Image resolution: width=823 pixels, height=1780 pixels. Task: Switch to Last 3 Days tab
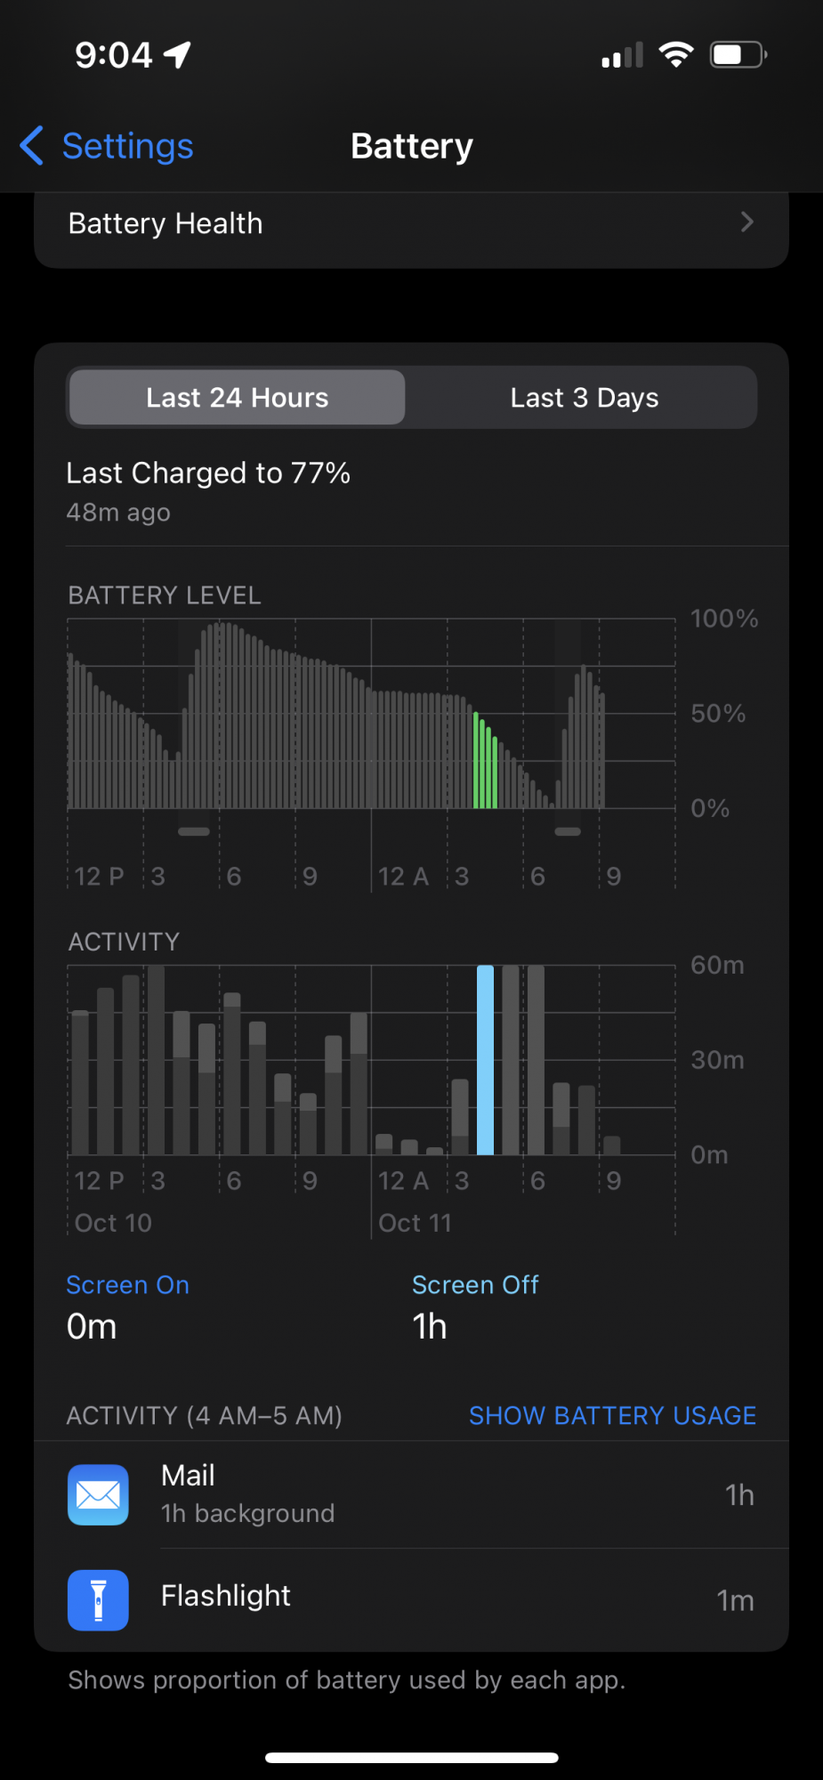[584, 397]
